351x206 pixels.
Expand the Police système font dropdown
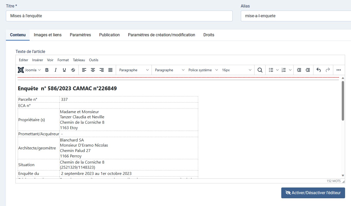click(x=203, y=70)
